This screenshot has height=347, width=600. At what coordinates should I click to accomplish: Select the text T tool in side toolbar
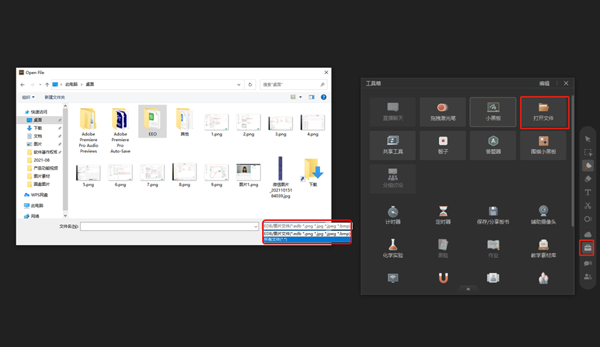(x=588, y=192)
